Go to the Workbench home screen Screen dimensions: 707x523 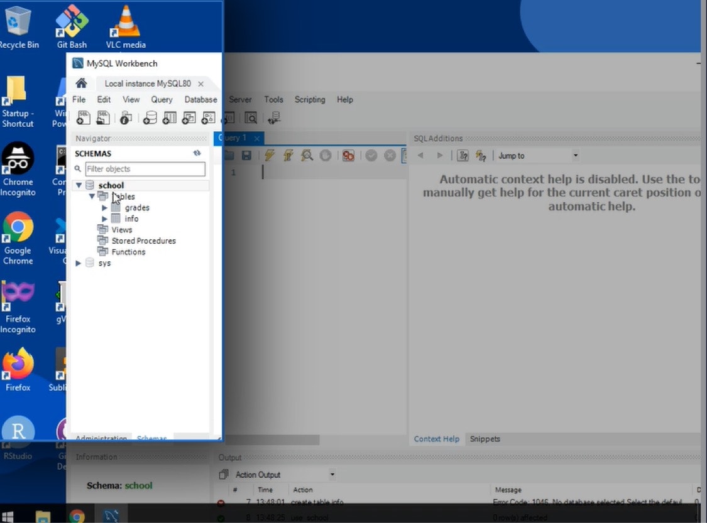tap(81, 84)
